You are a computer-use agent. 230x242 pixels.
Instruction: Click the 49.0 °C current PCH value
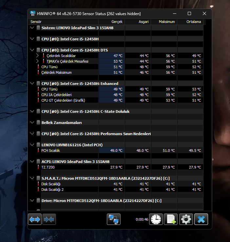click(116, 151)
